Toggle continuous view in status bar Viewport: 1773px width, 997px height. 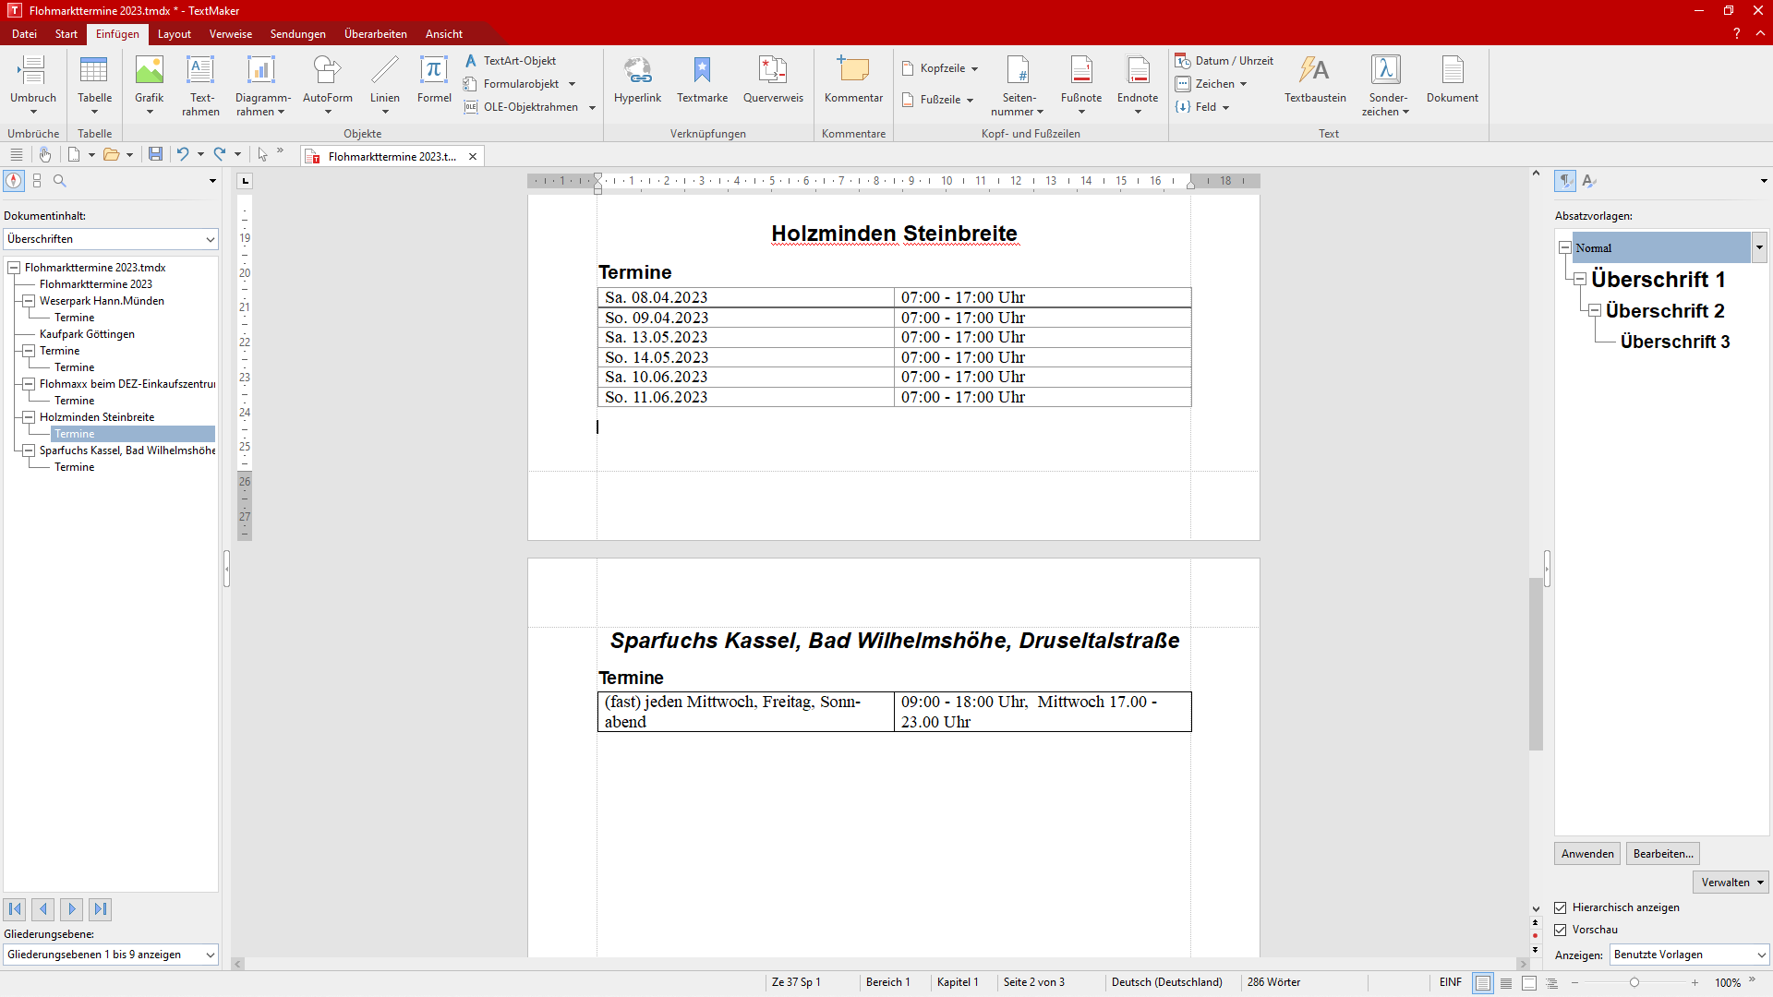pyautogui.click(x=1506, y=983)
